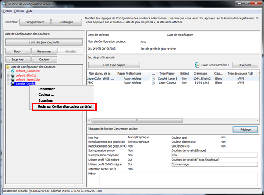Click the 106-135 g/m2 grammage cell
This screenshot has height=195, width=264.
click(202, 79)
